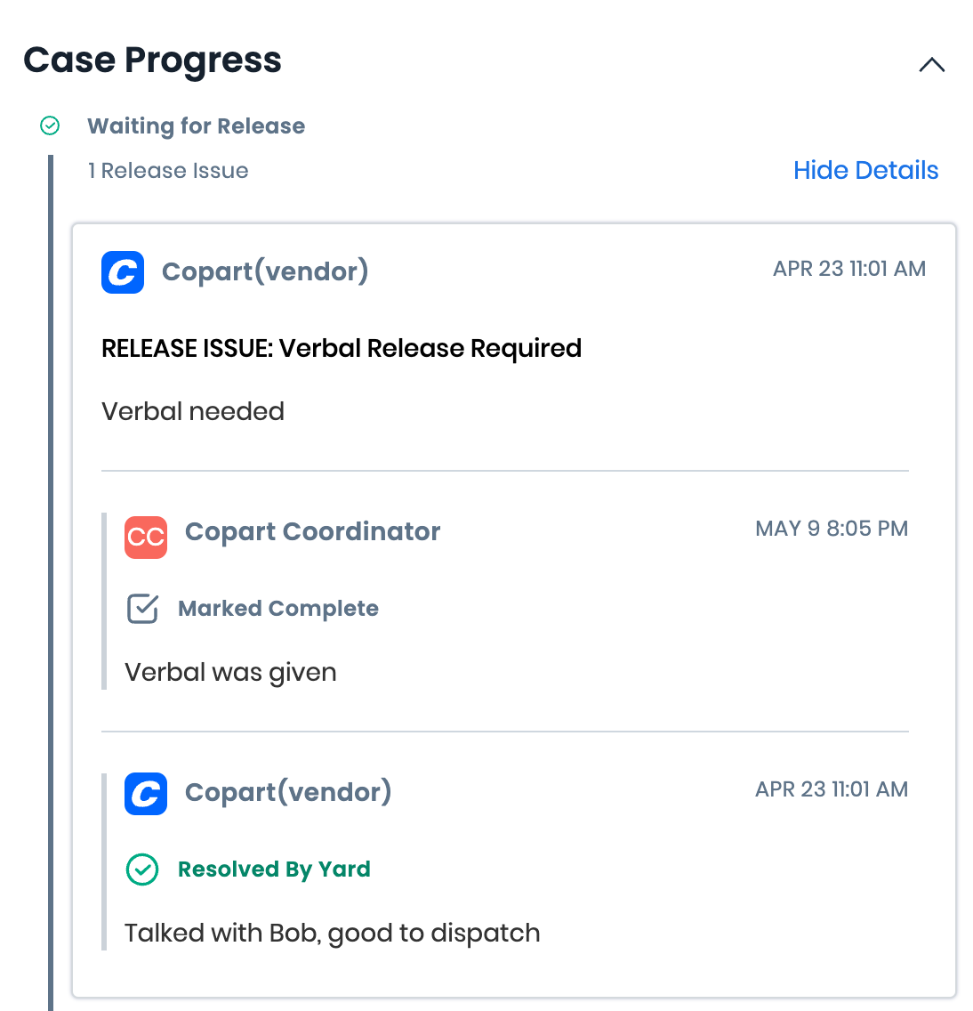The width and height of the screenshot is (973, 1011).
Task: Click the "Talked with Bob, good to dispatch" note
Action: pyautogui.click(x=332, y=933)
